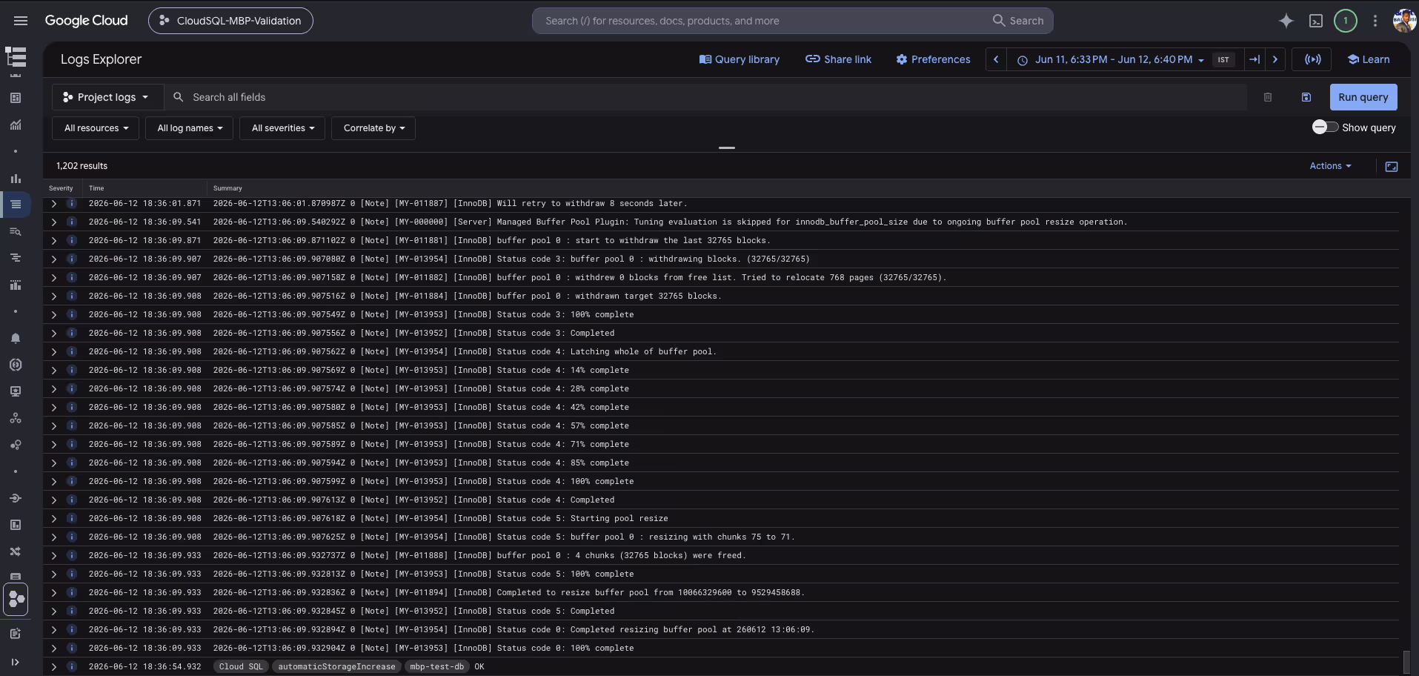Open the crossed arrows shuffle sidebar icon
The height and width of the screenshot is (676, 1419).
pos(16,551)
